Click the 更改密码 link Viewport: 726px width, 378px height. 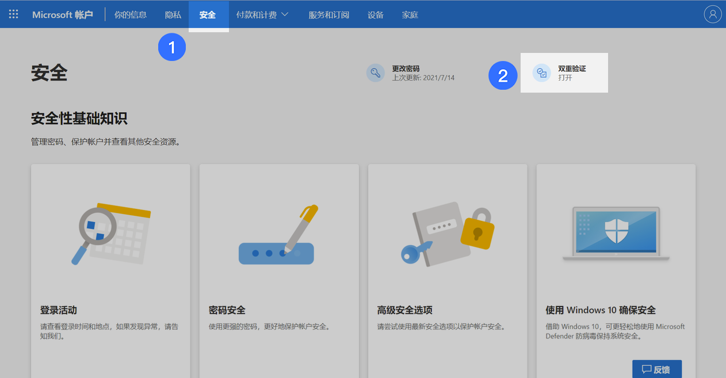[x=406, y=68]
